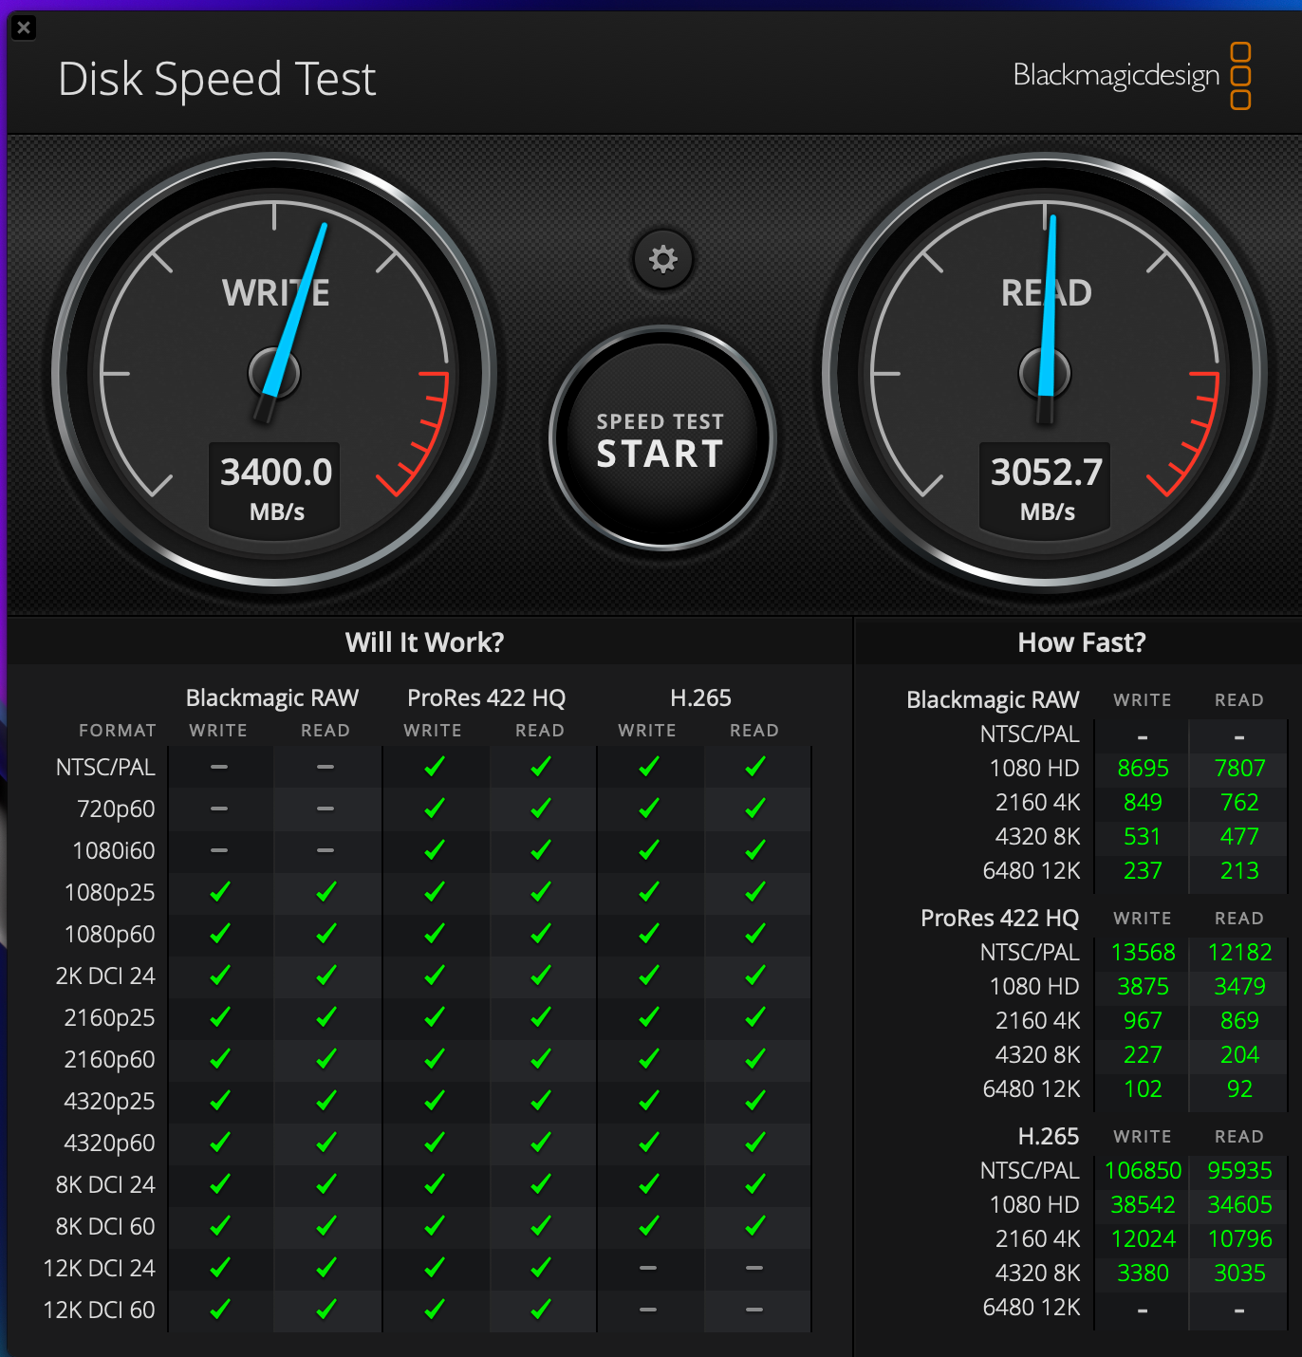Select the Blackmagic RAW 6480 12K write value 237
Viewport: 1302px width, 1357px height.
pos(1143,870)
